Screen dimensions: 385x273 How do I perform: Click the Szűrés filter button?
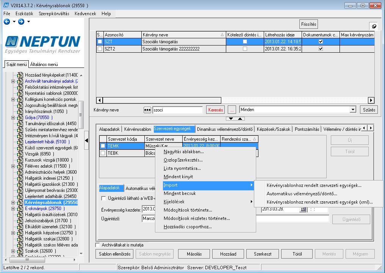(369, 110)
